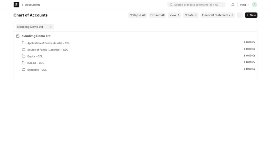Expand Source of Funds (Liabilities) - CDL
The image size is (271, 153).
pyautogui.click(x=48, y=50)
